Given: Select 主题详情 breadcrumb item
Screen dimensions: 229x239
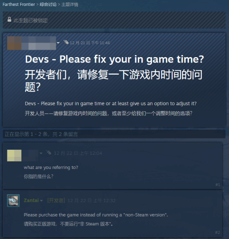Looking at the screenshot, I should pyautogui.click(x=70, y=5).
